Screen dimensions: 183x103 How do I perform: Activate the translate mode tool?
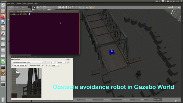coord(37,7)
